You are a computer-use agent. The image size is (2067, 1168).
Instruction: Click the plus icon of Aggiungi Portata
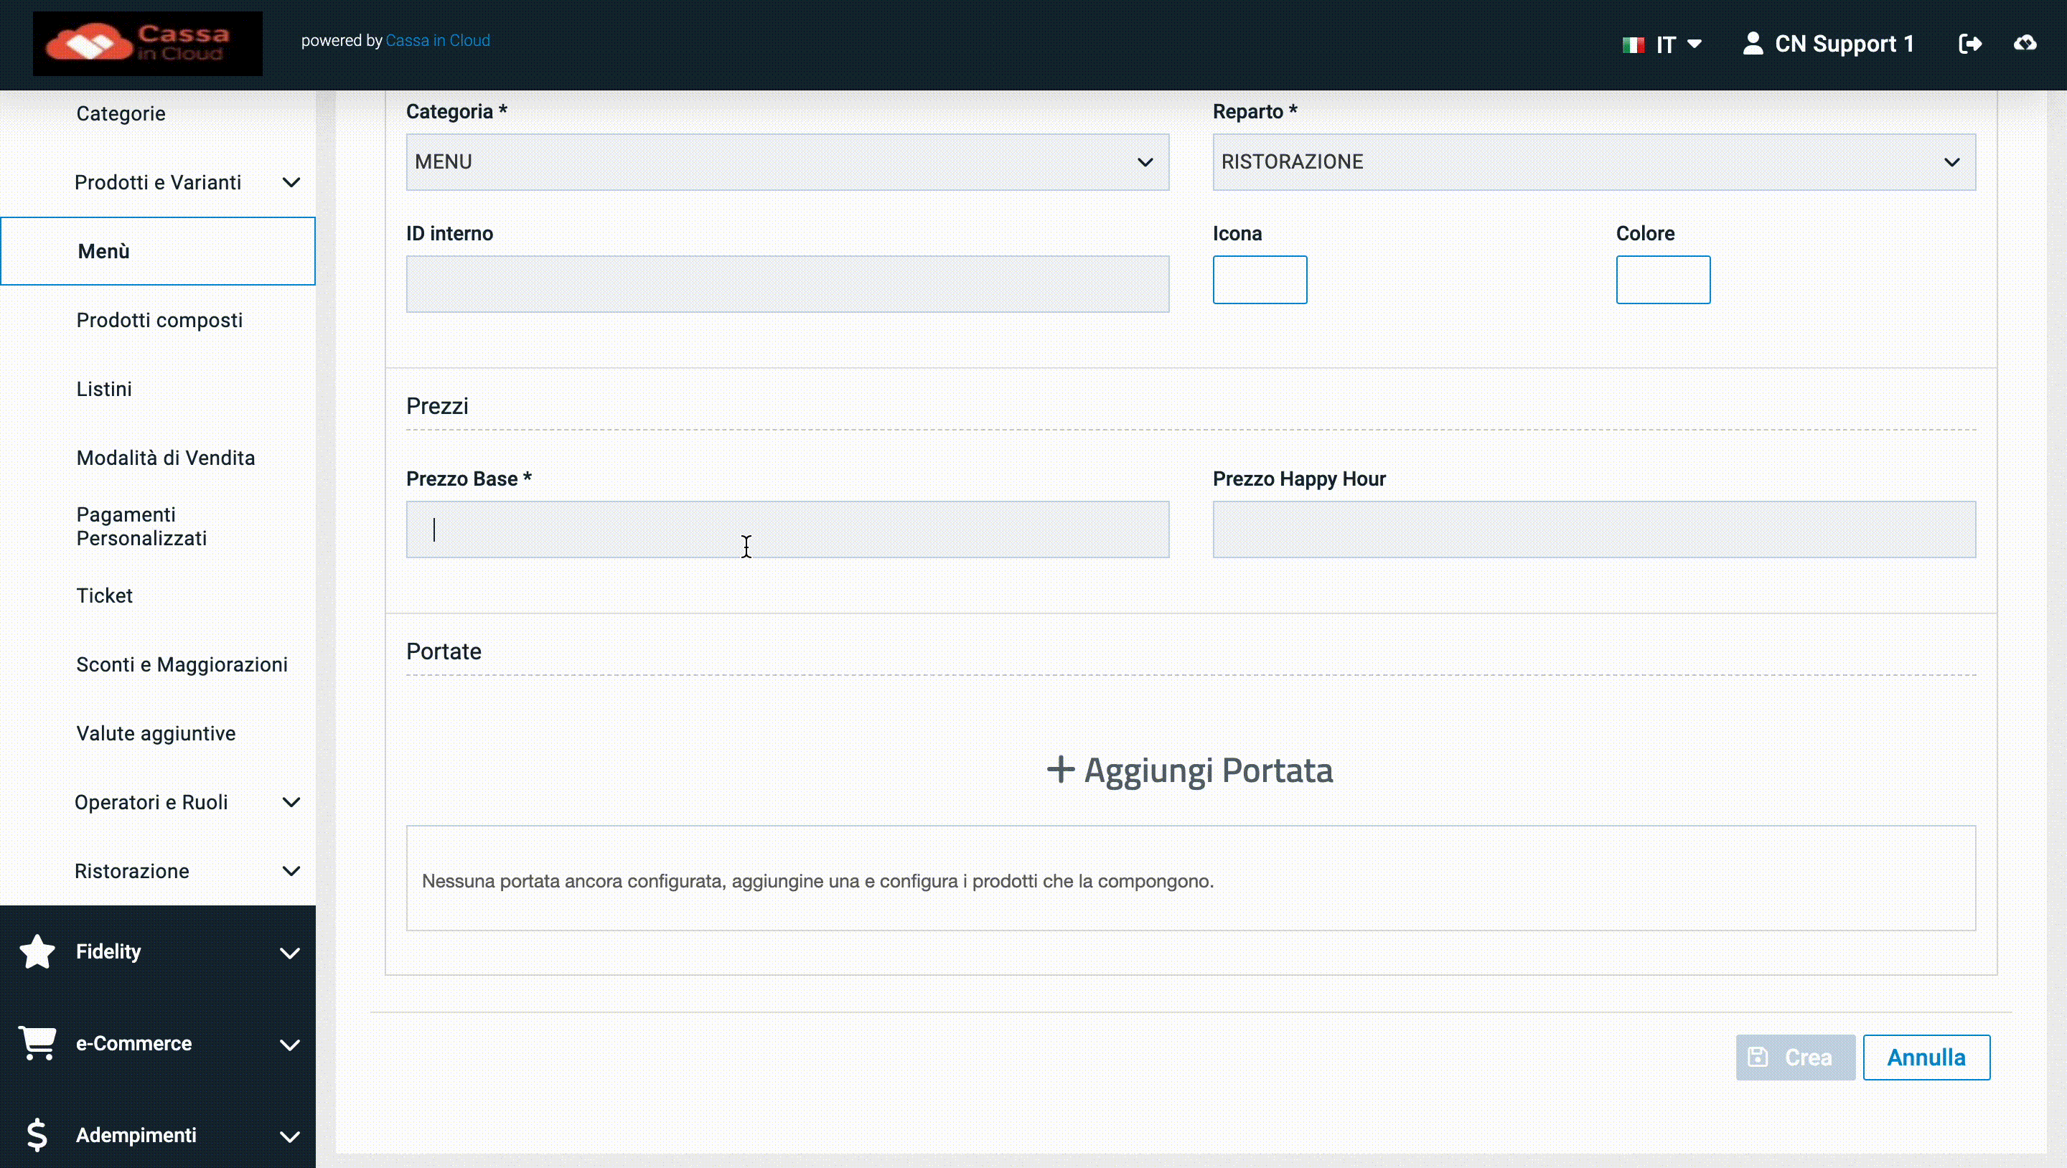coord(1060,768)
